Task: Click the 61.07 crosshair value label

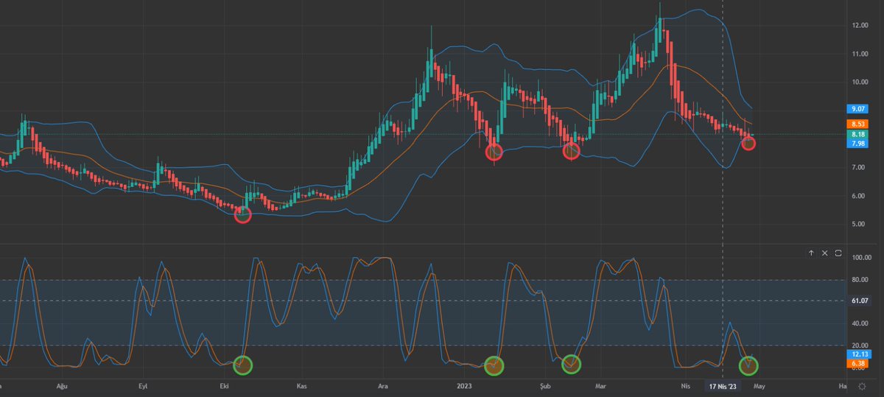Action: point(860,301)
